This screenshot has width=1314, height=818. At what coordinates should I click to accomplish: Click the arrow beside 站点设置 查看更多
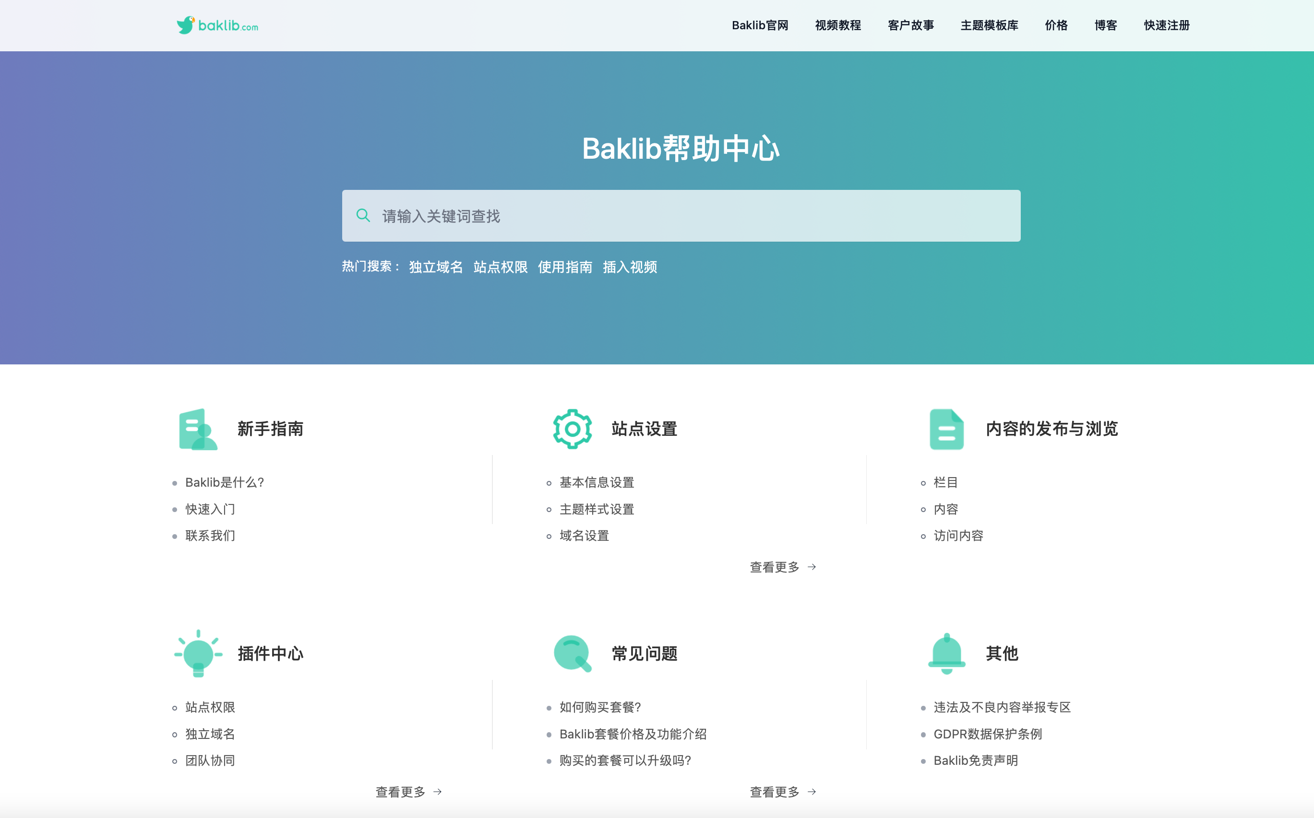[x=812, y=567]
